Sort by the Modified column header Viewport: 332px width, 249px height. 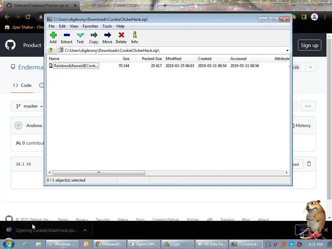click(x=180, y=59)
